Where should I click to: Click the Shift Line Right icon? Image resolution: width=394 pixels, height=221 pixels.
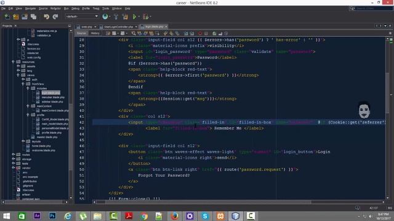[x=191, y=33]
